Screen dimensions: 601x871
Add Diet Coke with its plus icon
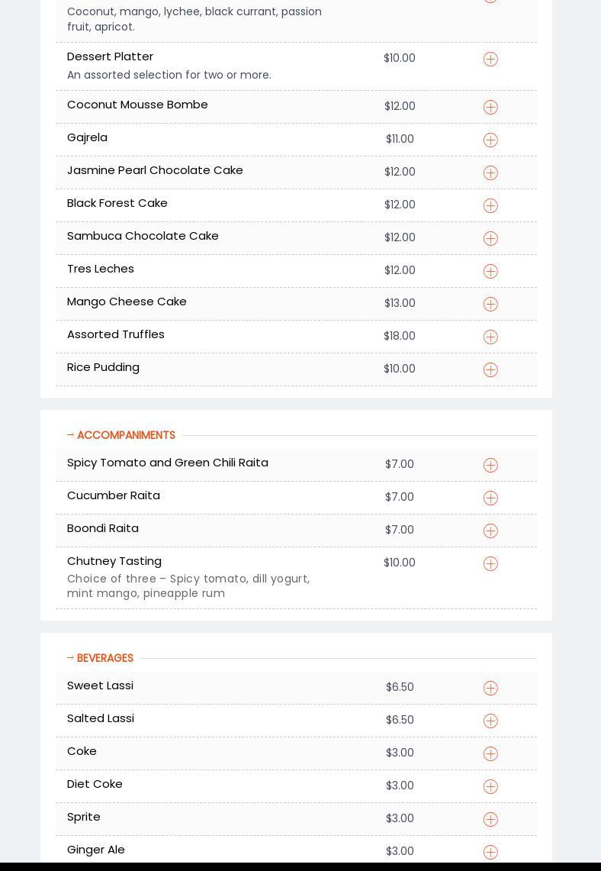(x=490, y=787)
